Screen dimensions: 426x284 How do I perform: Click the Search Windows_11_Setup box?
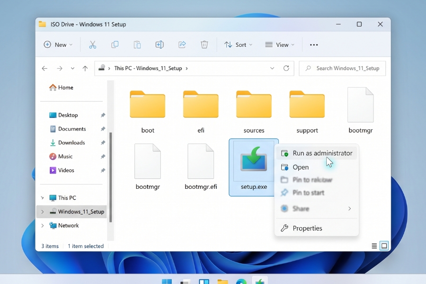point(342,69)
